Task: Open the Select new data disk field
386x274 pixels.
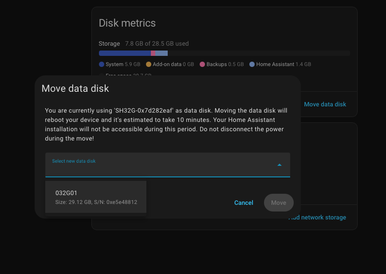Action: click(x=160, y=165)
